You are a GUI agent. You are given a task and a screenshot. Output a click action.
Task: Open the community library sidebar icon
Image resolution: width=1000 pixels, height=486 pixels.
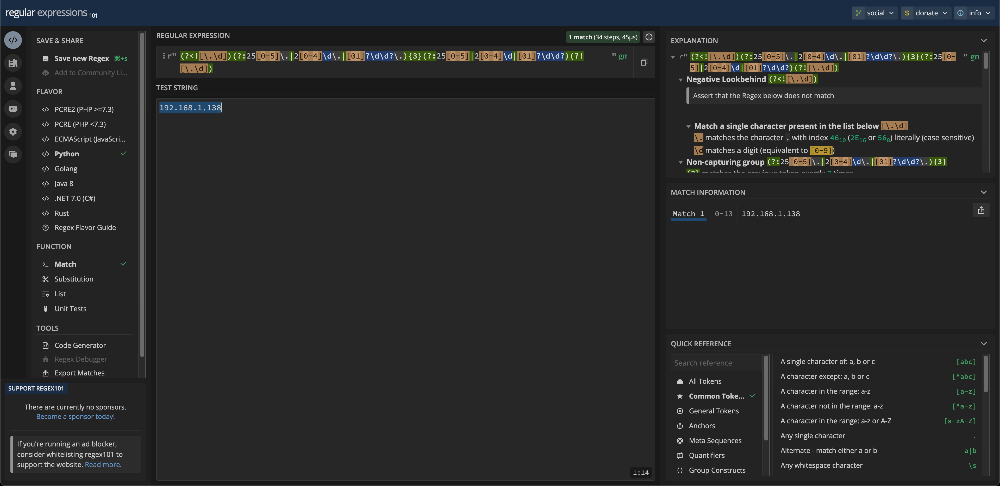point(13,63)
